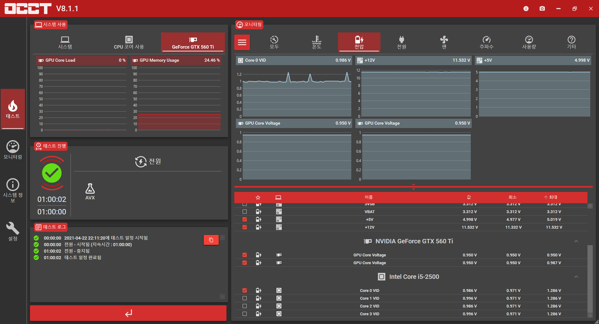Click the info icon in title bar
The height and width of the screenshot is (324, 599).
point(526,8)
